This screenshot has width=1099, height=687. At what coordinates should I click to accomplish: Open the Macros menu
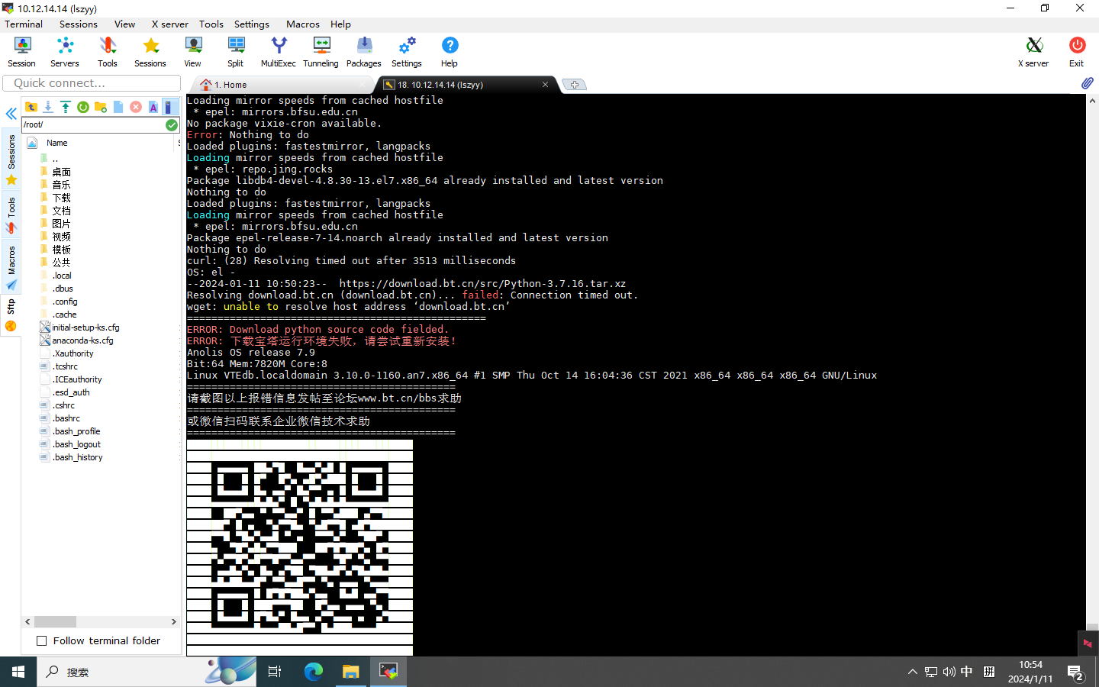point(303,24)
